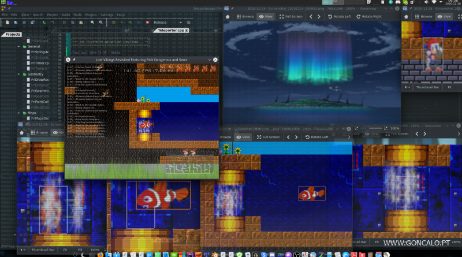Open the Build menu in Code::Blocks
The image size is (462, 257).
[x=66, y=15]
